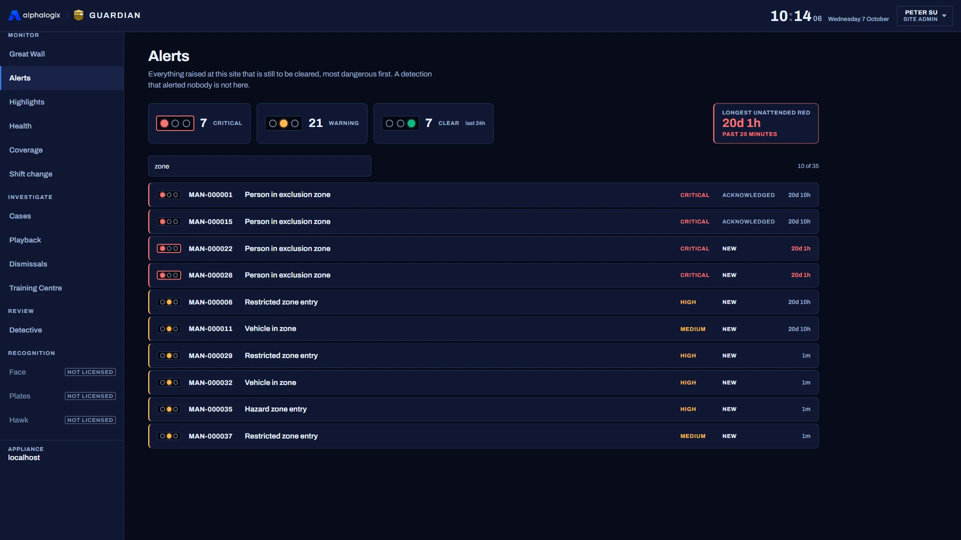Viewport: 961px width, 540px height.
Task: Select the Alerts sidebar item
Action: click(62, 78)
